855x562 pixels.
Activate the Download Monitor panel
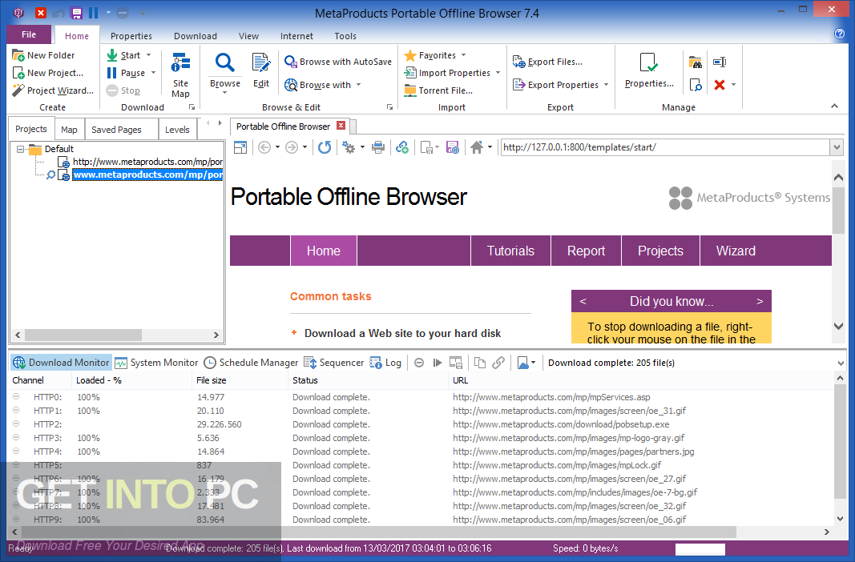61,363
